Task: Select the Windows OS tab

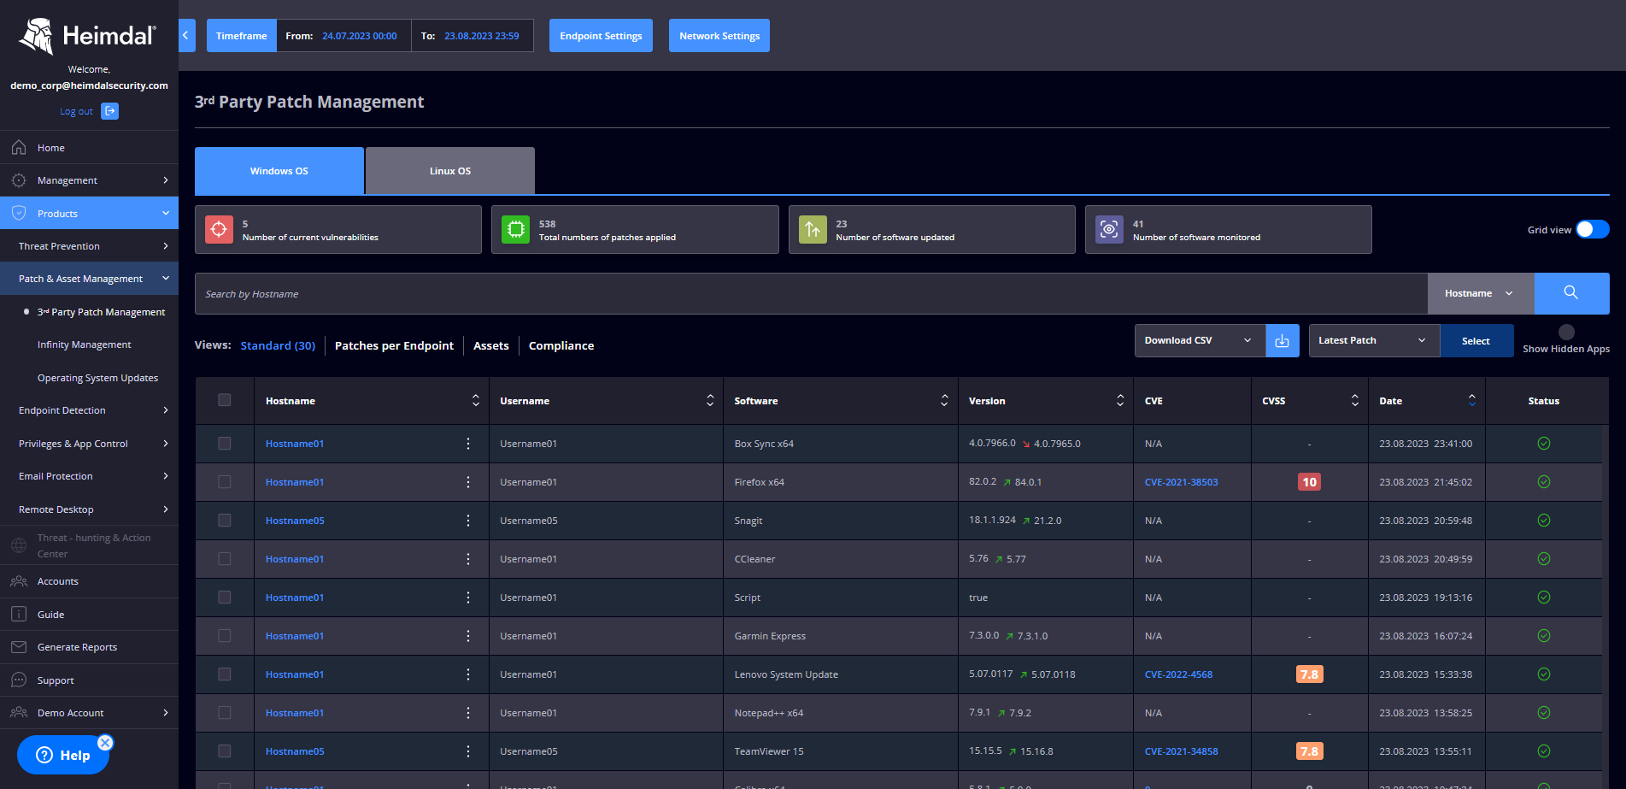Action: pos(279,171)
